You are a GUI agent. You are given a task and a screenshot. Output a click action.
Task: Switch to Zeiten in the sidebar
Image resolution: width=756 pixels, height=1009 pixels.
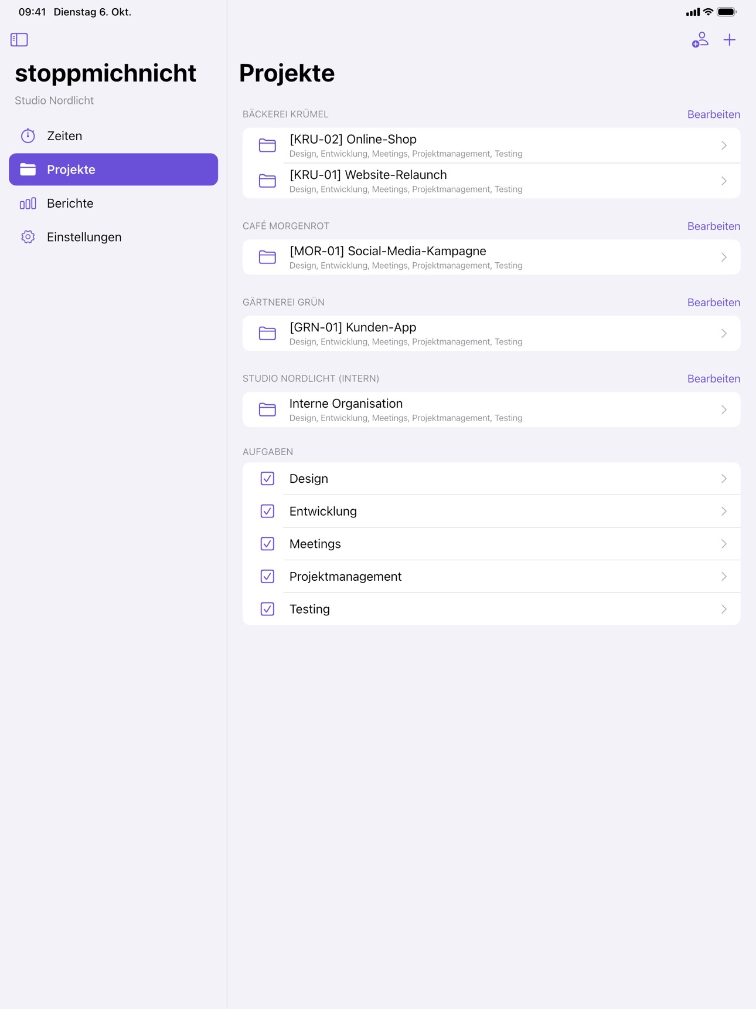point(113,136)
